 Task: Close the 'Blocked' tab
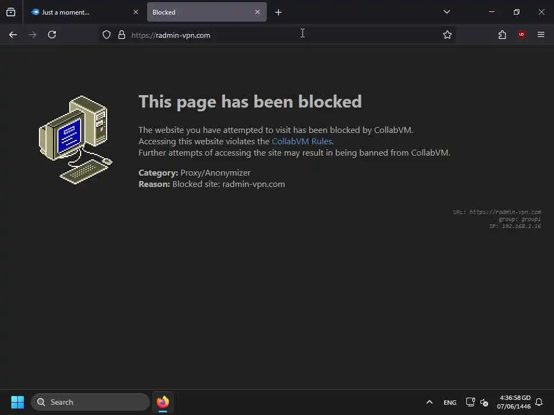click(258, 12)
